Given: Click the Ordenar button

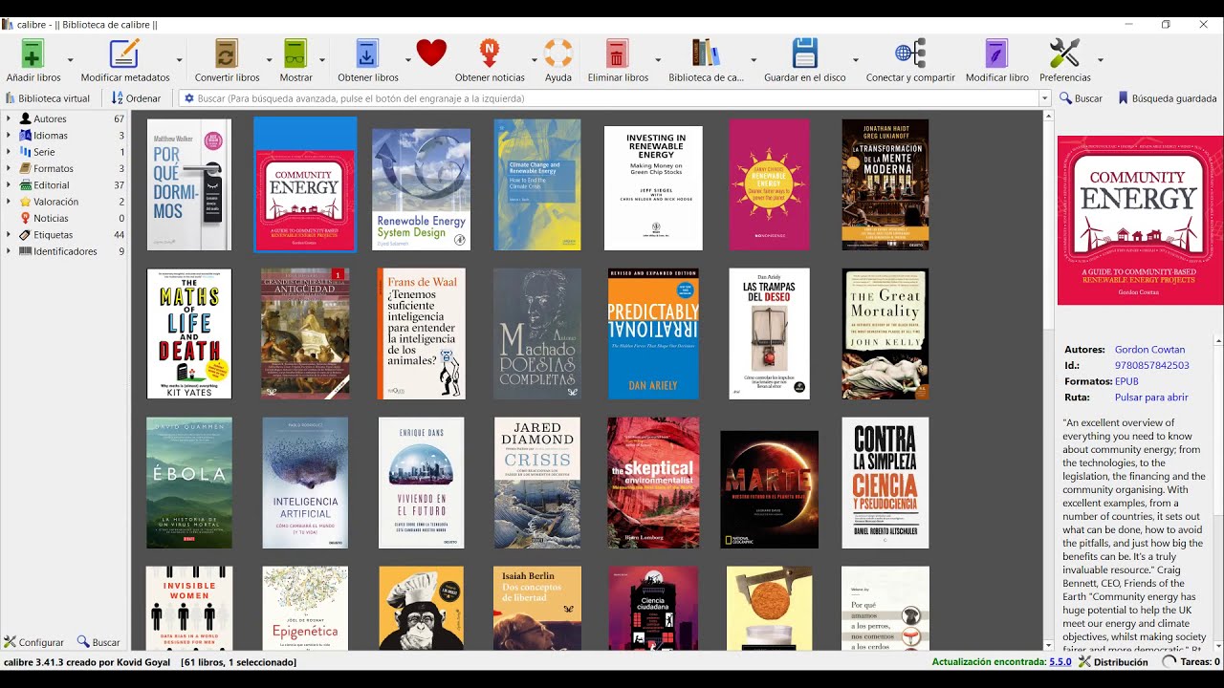Looking at the screenshot, I should point(137,98).
